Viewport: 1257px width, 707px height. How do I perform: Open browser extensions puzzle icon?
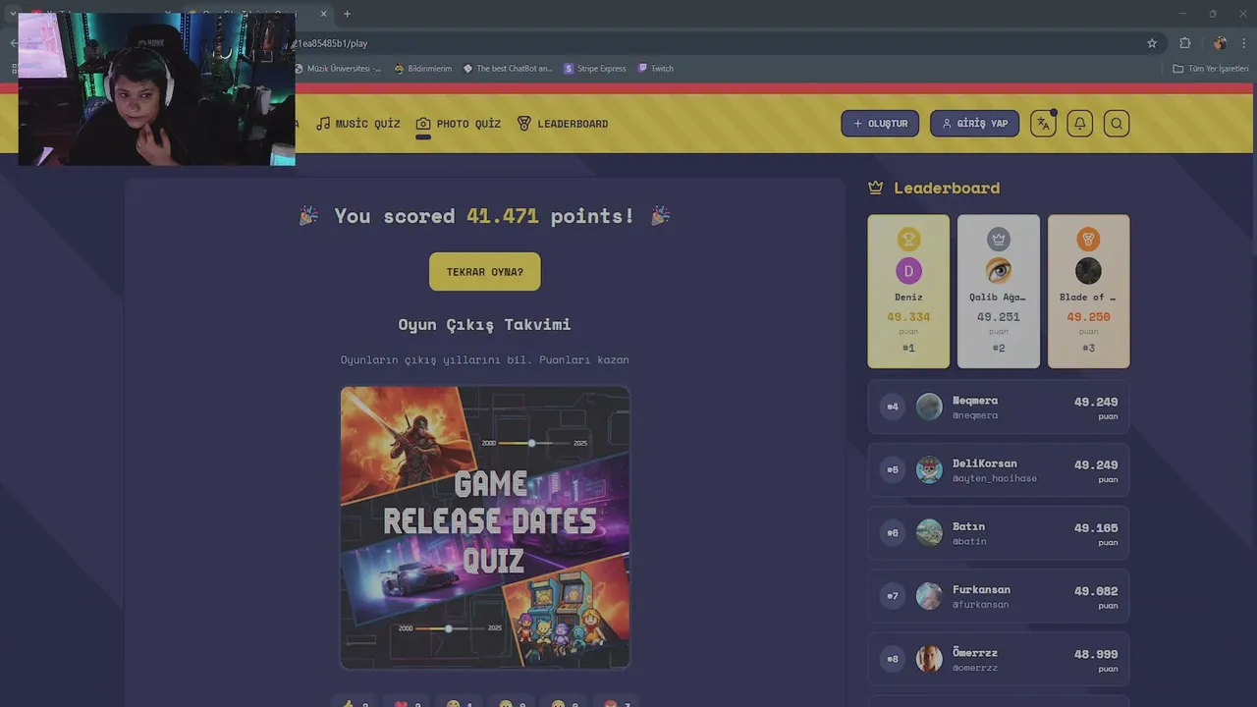1185,43
